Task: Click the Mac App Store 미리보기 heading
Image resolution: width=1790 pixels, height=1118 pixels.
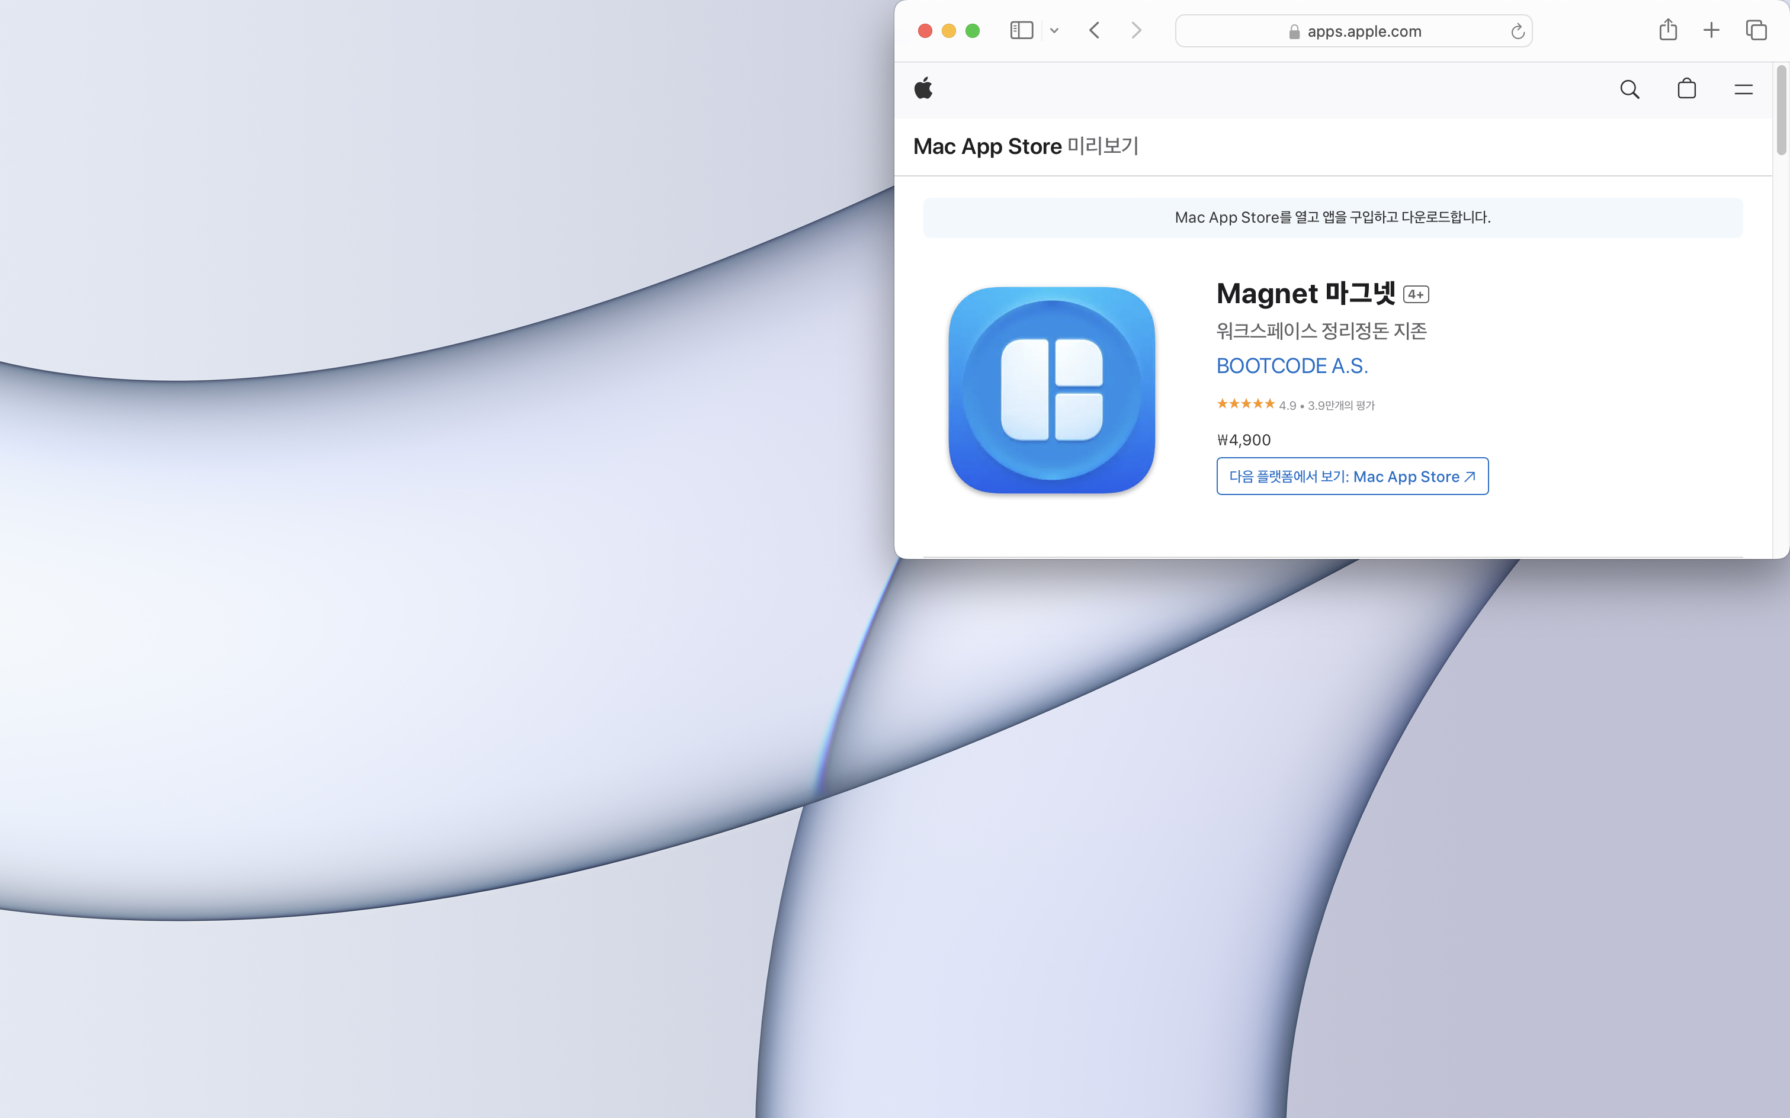Action: click(x=1026, y=146)
